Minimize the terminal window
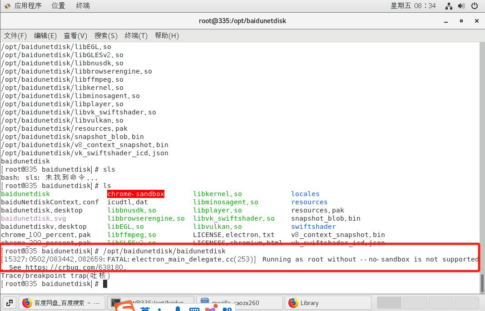Viewport: 485px width, 311px height. point(445,21)
